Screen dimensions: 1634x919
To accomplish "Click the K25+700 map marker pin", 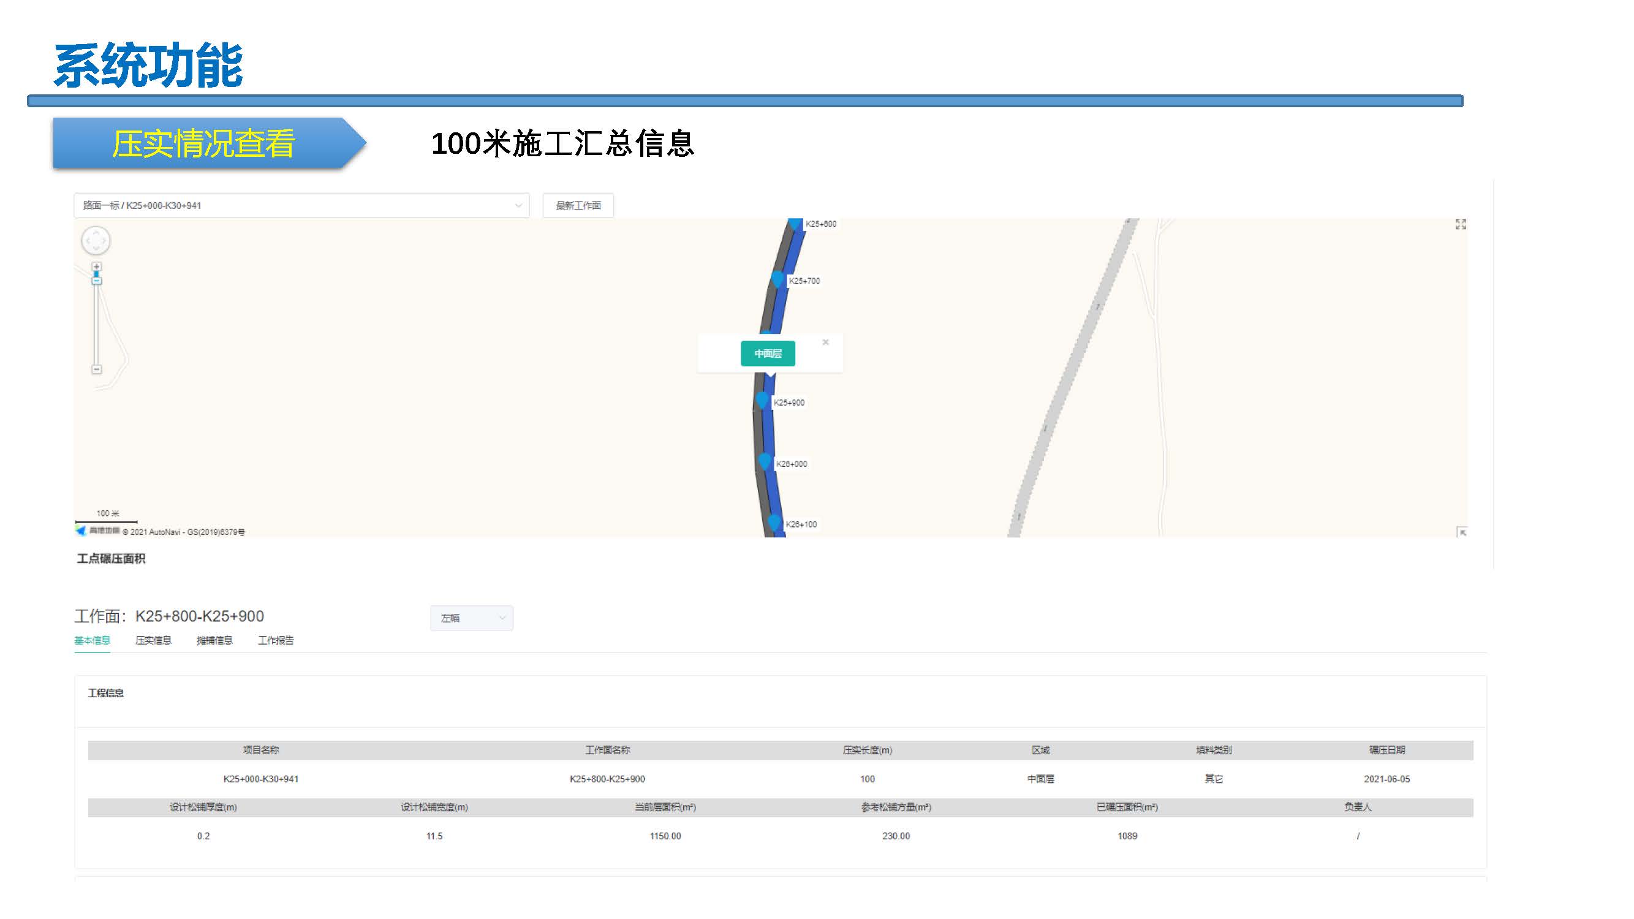I will [777, 279].
